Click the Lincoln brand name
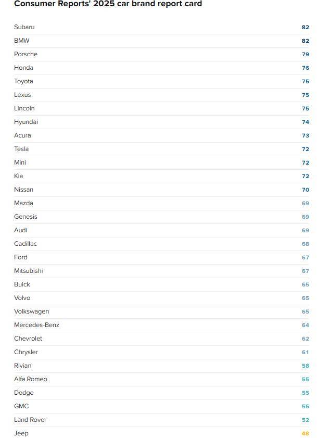Image resolution: width=330 pixels, height=438 pixels. tap(24, 108)
